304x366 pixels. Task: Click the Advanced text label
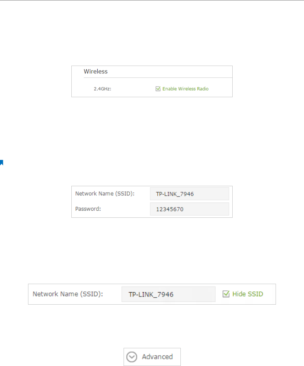(x=157, y=357)
